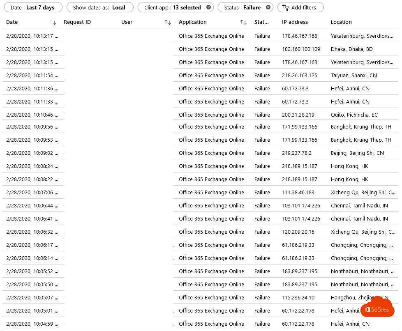
Task: Toggle sort arrows next to Application header
Action: (243, 22)
